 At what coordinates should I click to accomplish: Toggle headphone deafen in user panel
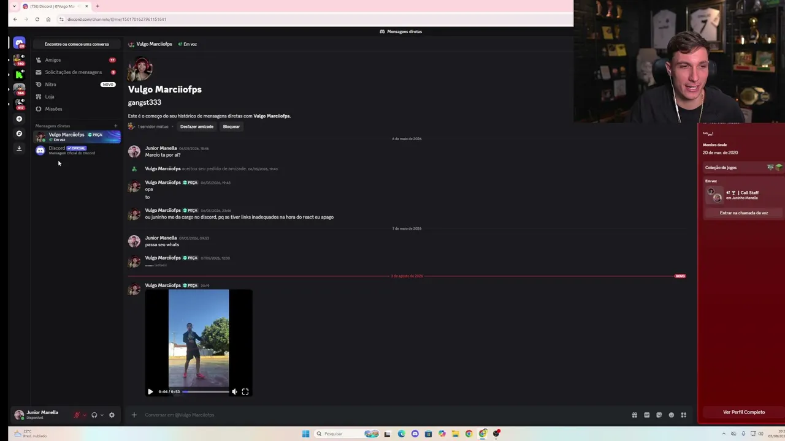coord(94,415)
